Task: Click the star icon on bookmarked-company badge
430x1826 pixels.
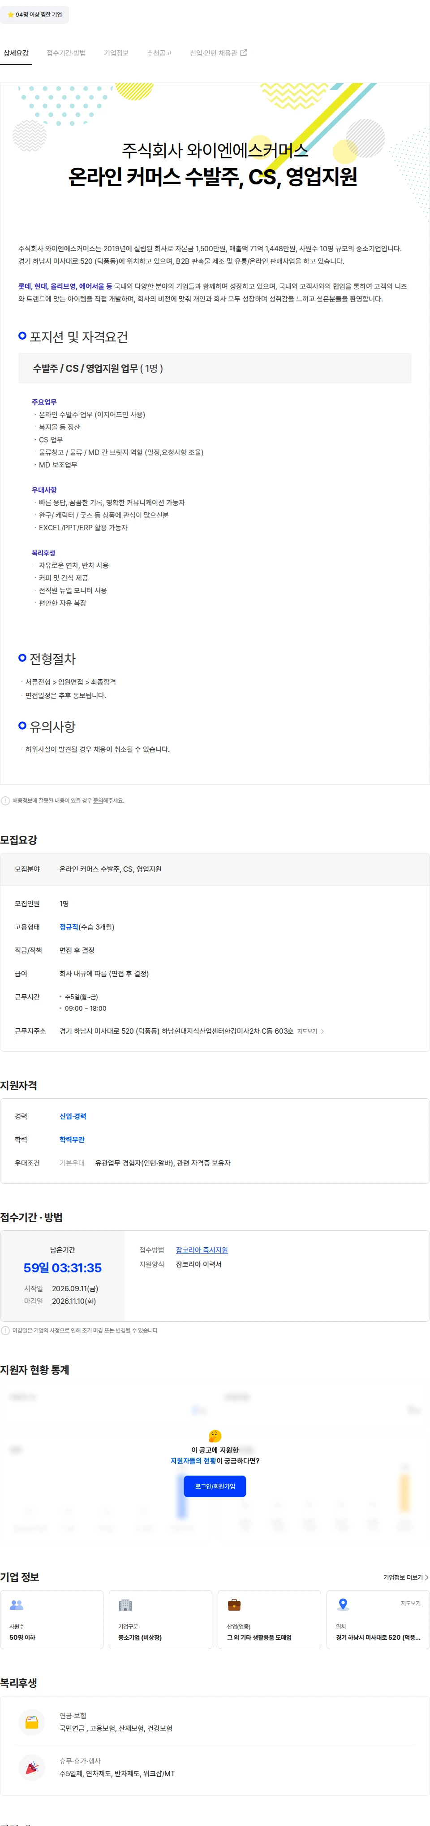Action: point(11,14)
